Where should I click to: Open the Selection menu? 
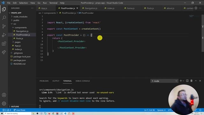click(x=23, y=3)
